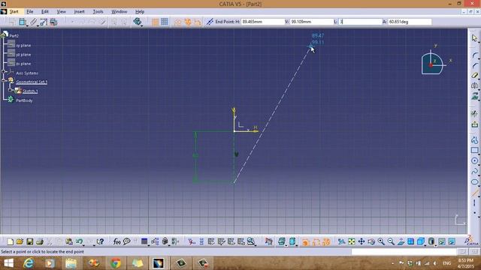Click the L length input field

point(361,22)
